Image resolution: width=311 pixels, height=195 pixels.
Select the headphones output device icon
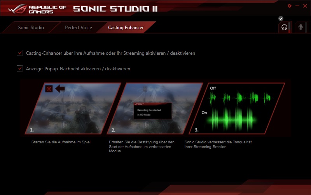(284, 27)
